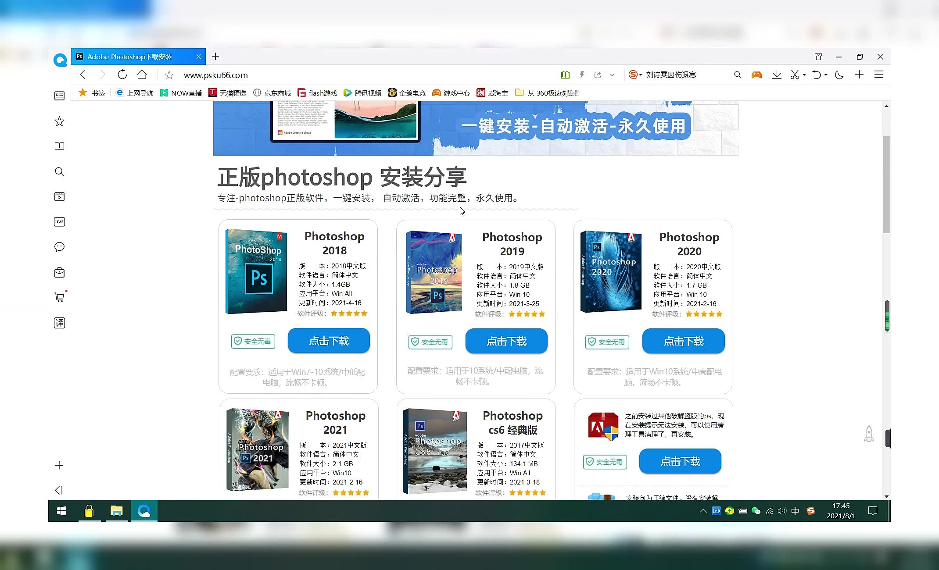Open 书签 bookmarks entry
939x570 pixels.
[92, 93]
